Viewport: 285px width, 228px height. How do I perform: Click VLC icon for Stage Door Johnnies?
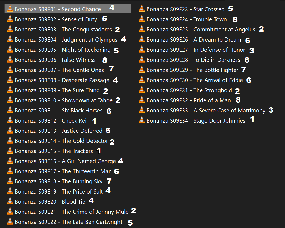coord(142,120)
